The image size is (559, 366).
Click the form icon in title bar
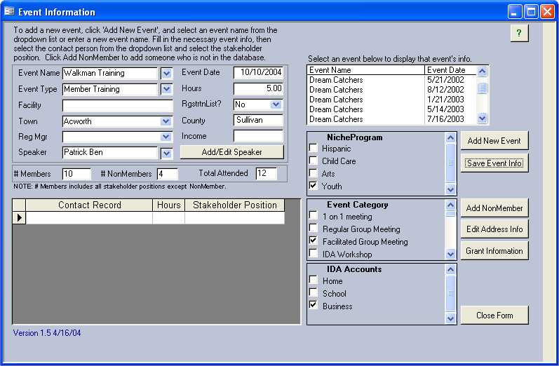click(x=9, y=12)
